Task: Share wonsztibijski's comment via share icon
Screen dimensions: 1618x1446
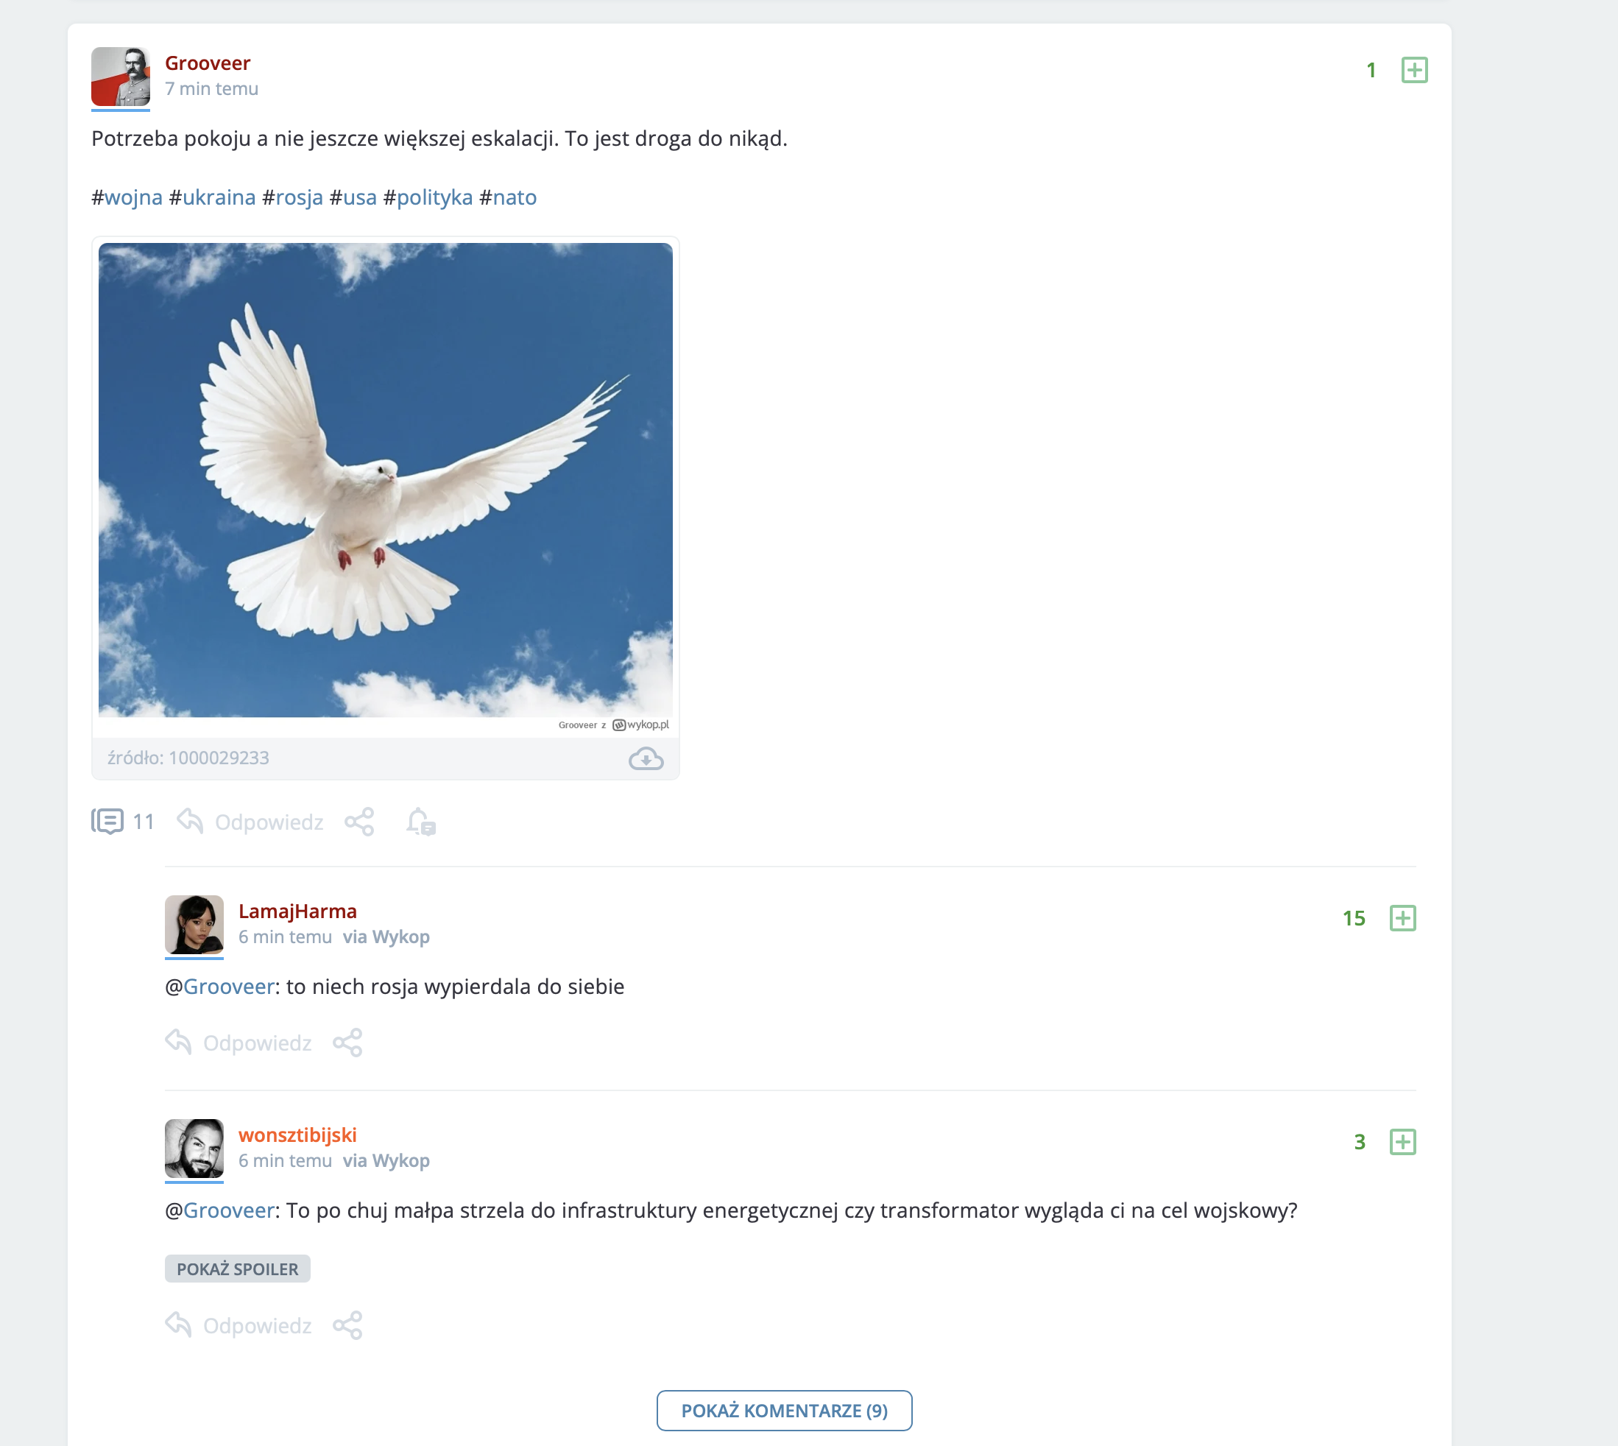Action: tap(347, 1325)
